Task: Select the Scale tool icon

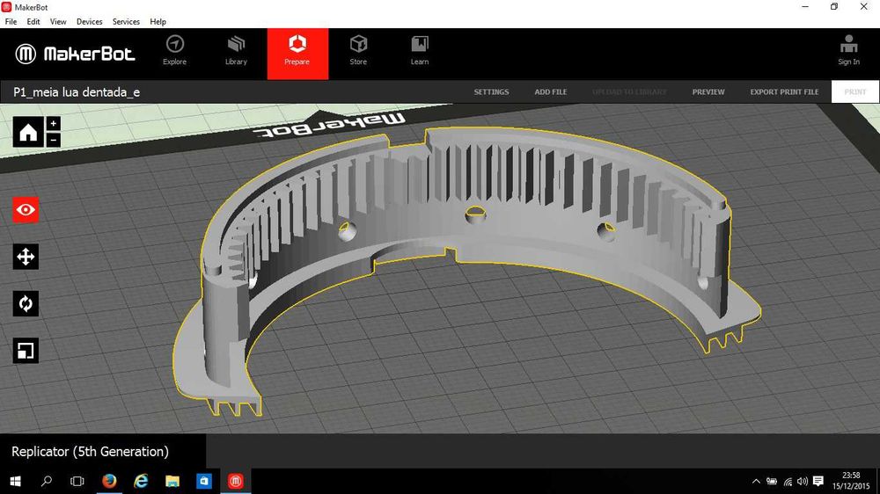Action: tap(26, 351)
